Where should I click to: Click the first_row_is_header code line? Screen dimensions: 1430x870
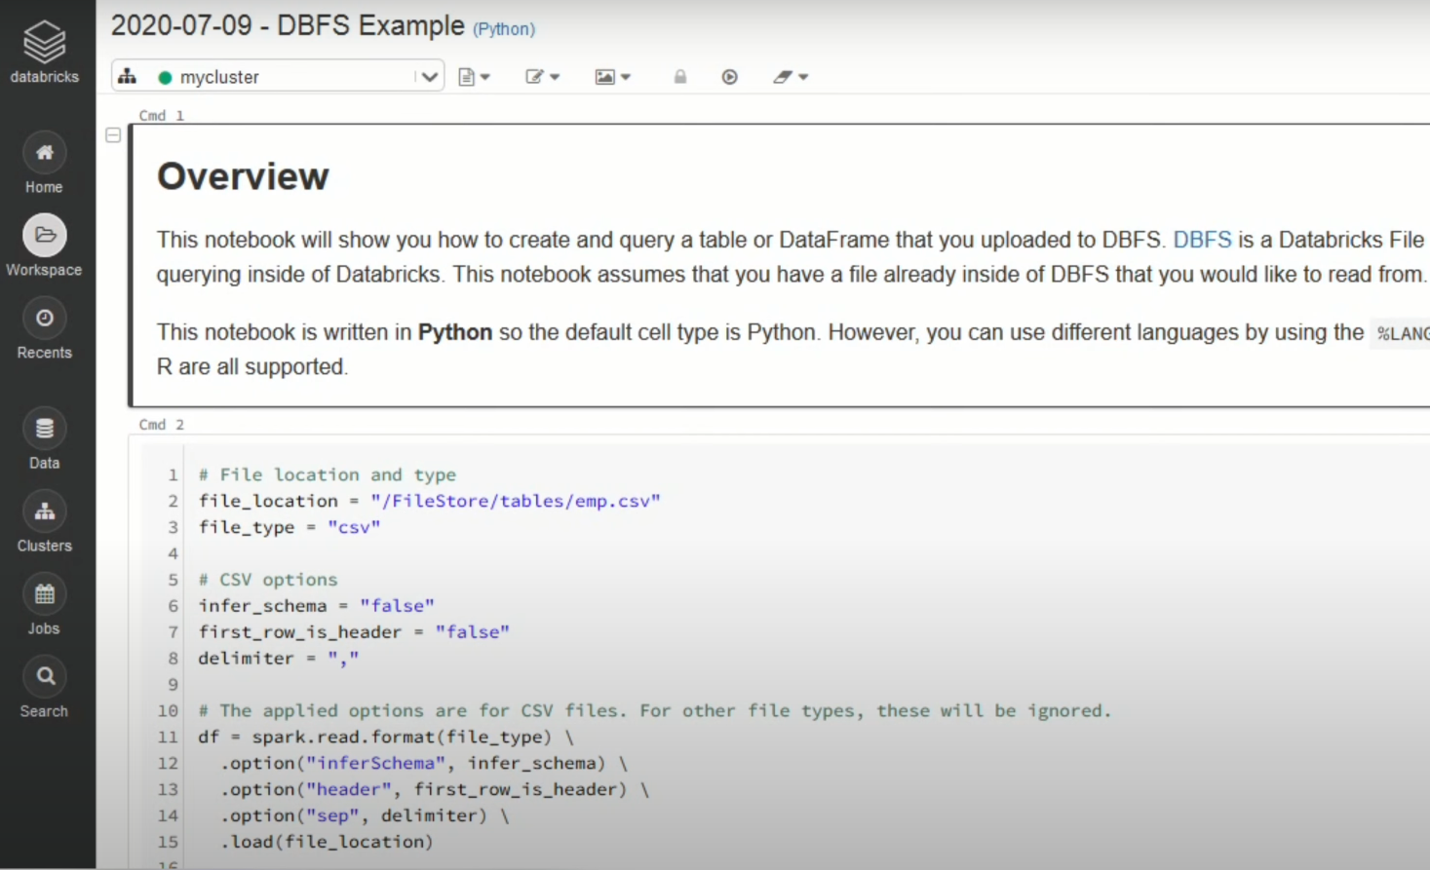(354, 632)
